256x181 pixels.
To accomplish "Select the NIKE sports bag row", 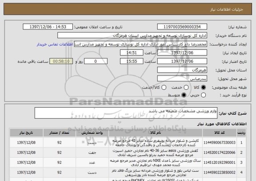I will [128, 162].
